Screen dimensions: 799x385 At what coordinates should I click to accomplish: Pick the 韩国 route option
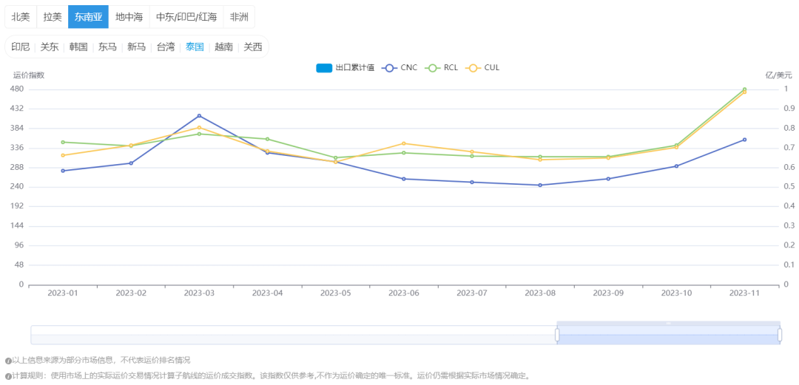(78, 47)
